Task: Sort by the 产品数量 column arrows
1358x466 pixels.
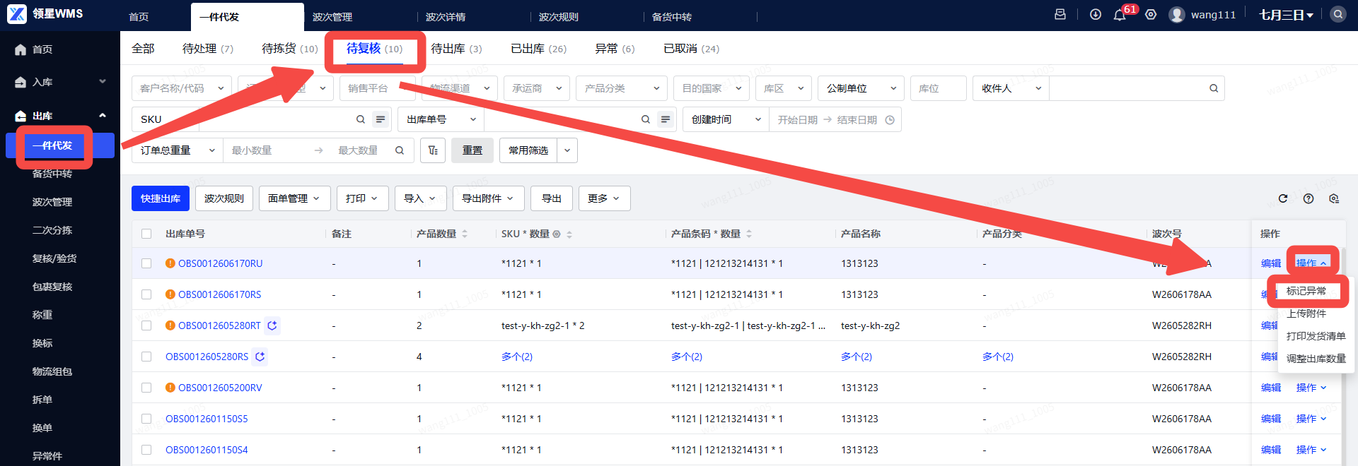Action: point(465,234)
